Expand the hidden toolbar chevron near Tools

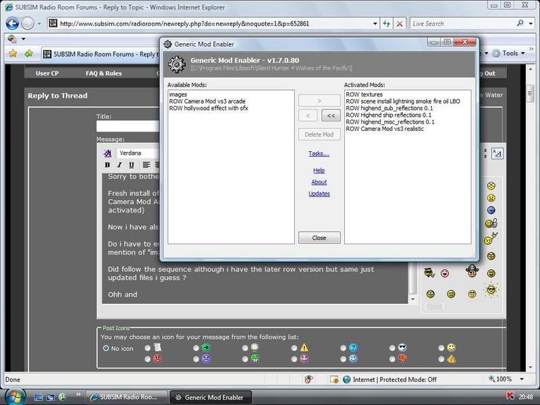coord(531,49)
